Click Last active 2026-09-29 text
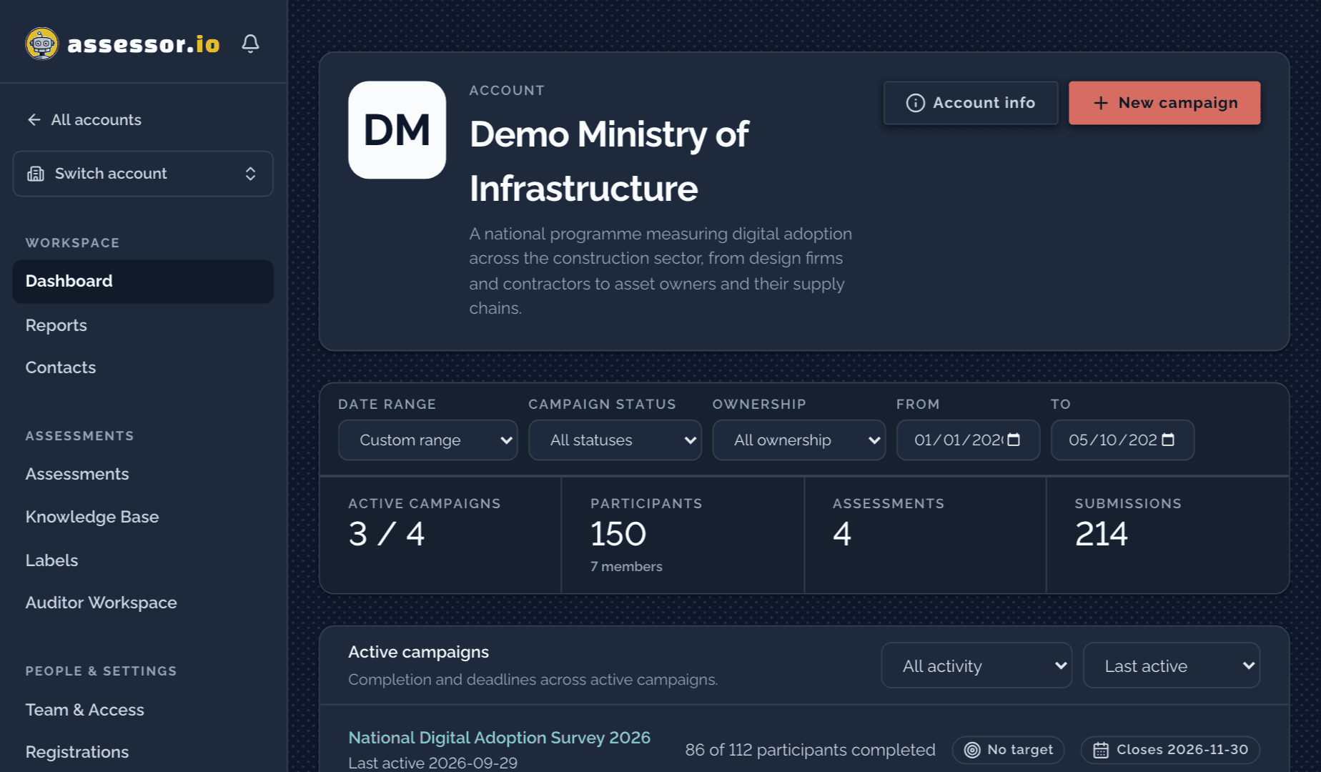 (x=432, y=763)
